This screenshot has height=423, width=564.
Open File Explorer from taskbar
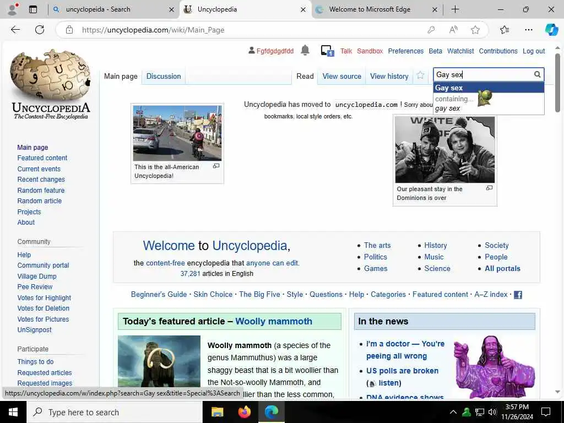pos(217,412)
